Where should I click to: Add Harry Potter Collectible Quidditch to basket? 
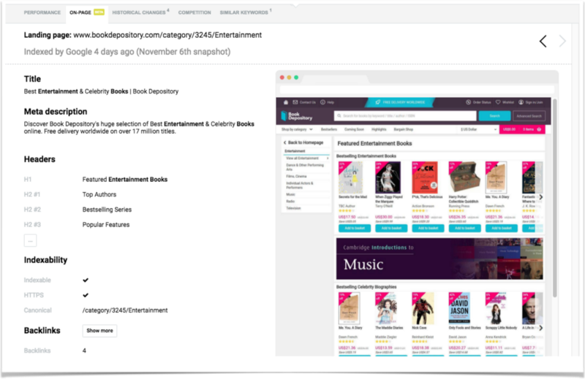coord(465,228)
